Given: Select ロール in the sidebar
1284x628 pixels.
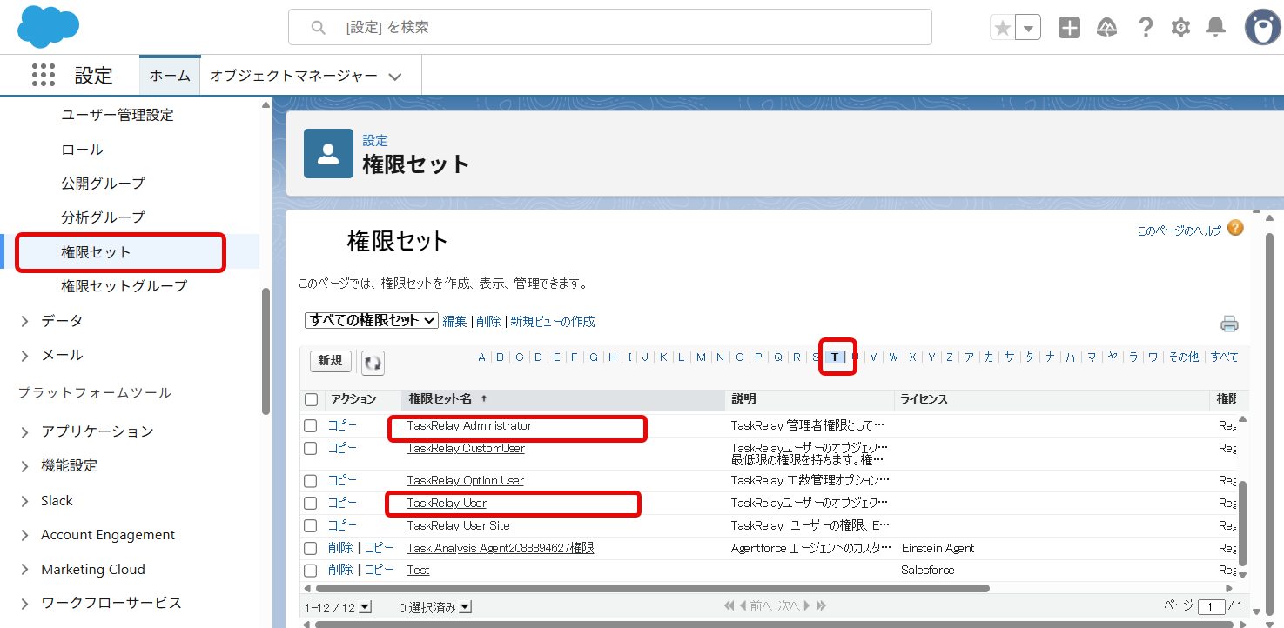Looking at the screenshot, I should click(82, 150).
